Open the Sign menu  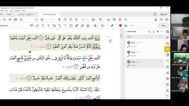11,11
